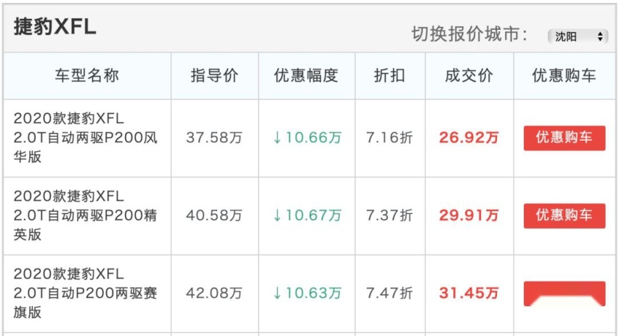Click guide price 40.58万
This screenshot has height=336, width=619.
tap(214, 216)
